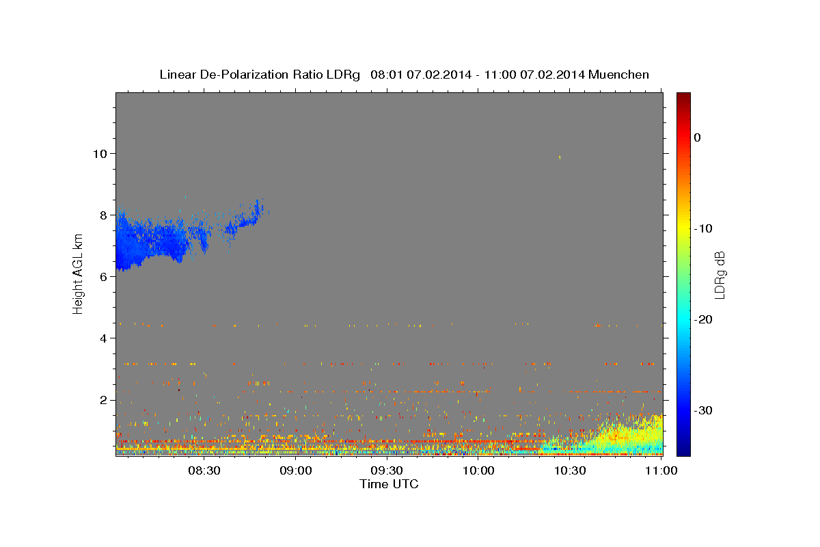Click the 10:30 time tick label

(x=570, y=470)
